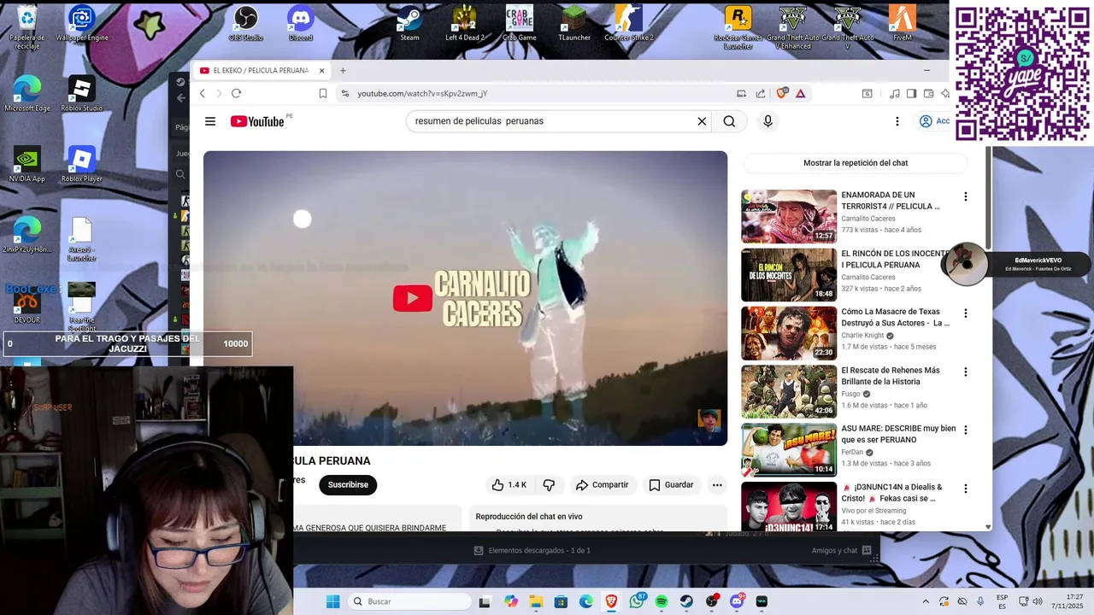The height and width of the screenshot is (615, 1094).
Task: Open the YouTube settings three-dot menu
Action: click(897, 121)
